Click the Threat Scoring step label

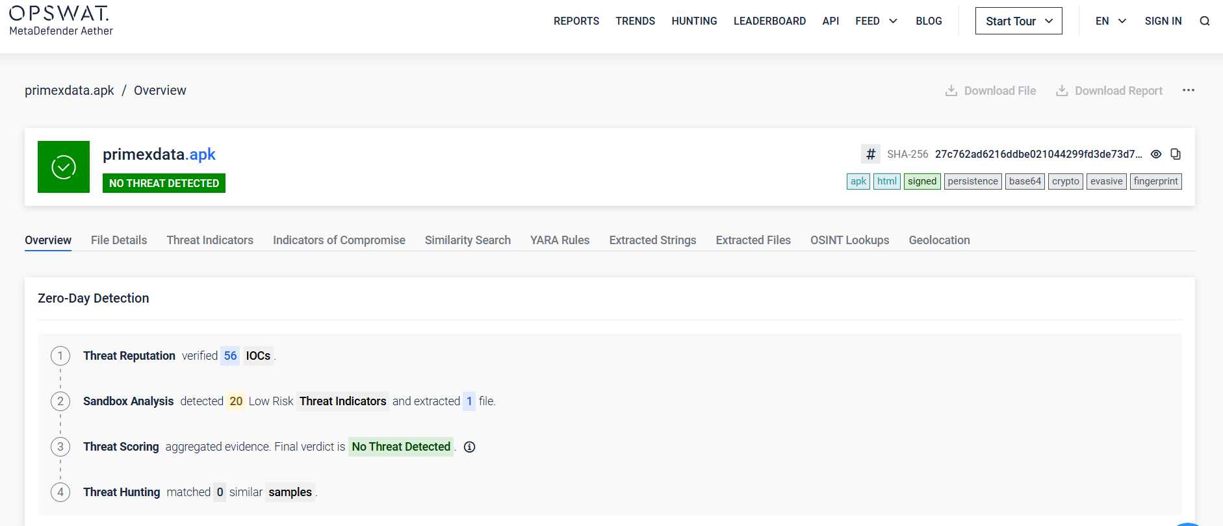121,447
